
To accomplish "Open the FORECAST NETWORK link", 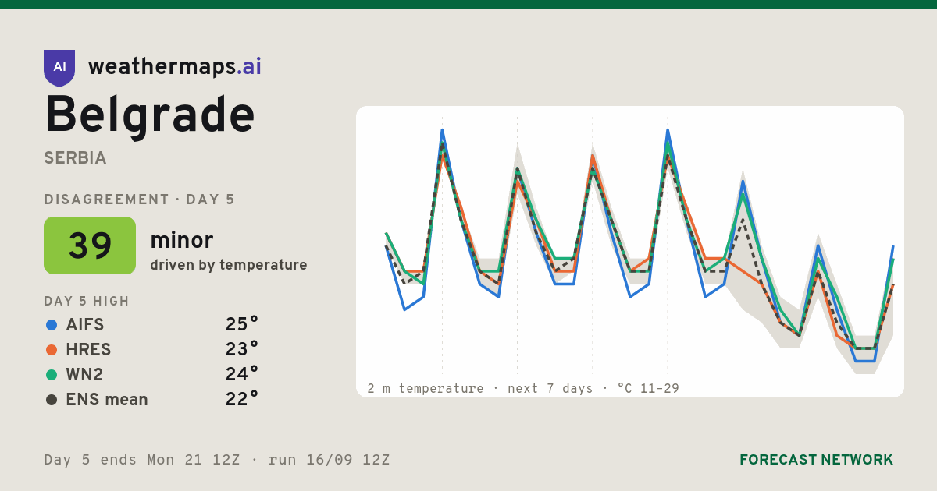I will click(x=816, y=460).
